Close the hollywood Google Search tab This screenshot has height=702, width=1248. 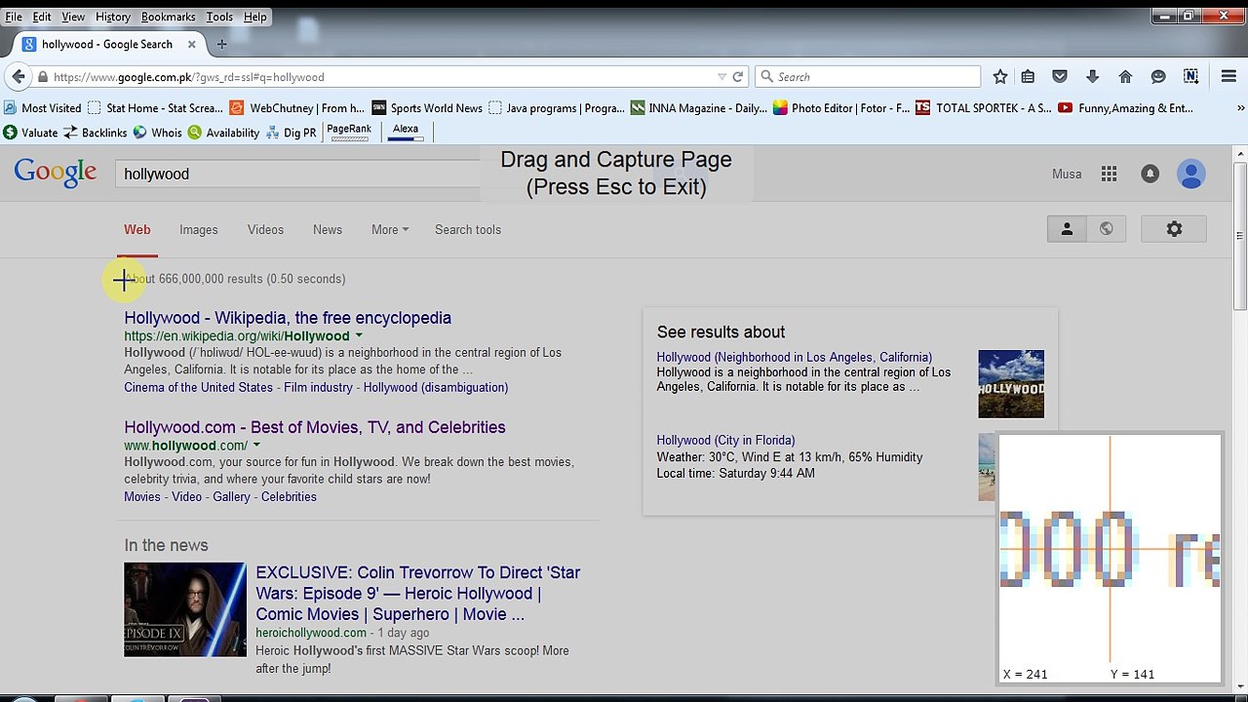[192, 44]
